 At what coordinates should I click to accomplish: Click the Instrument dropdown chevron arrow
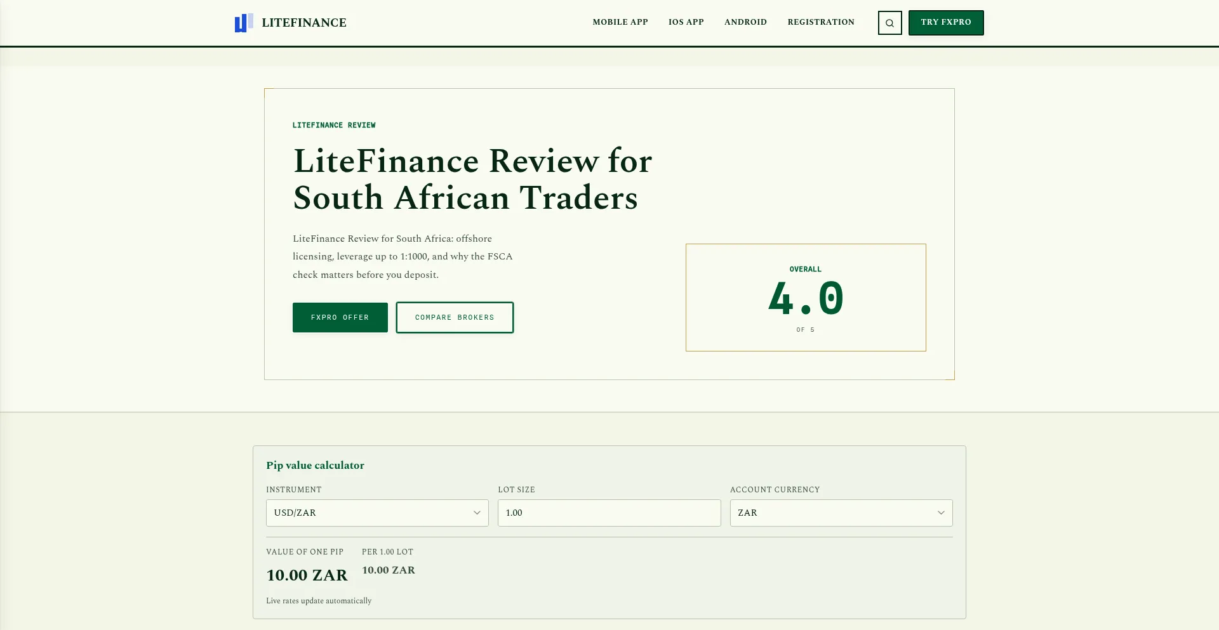477,513
